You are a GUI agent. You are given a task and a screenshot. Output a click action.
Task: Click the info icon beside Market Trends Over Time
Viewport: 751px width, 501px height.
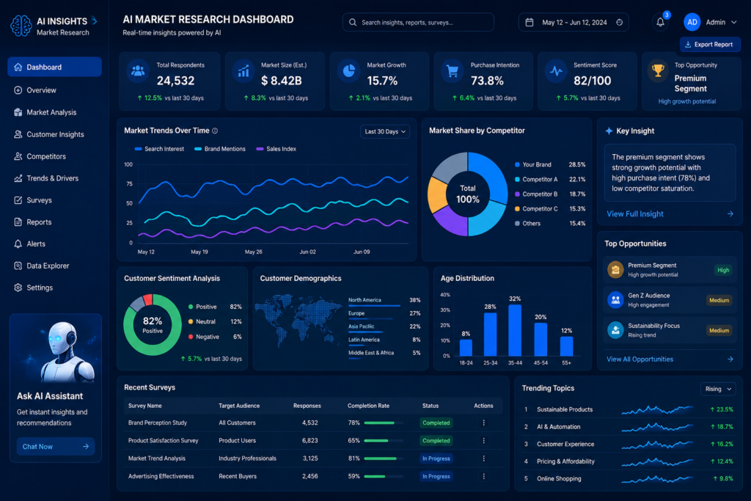tap(215, 131)
